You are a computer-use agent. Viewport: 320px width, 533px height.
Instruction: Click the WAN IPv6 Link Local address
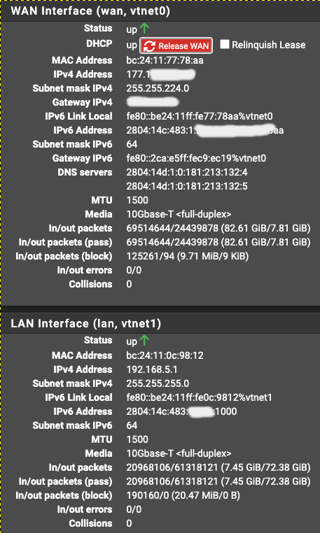coord(200,117)
